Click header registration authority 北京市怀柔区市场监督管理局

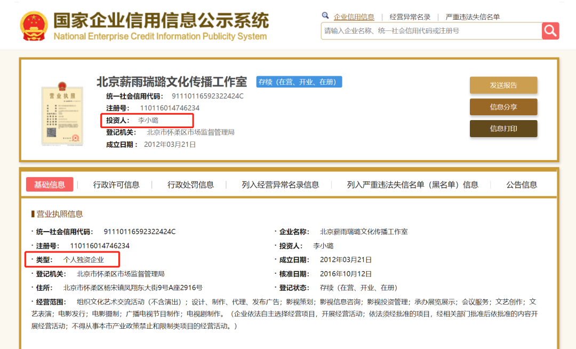pyautogui.click(x=190, y=132)
